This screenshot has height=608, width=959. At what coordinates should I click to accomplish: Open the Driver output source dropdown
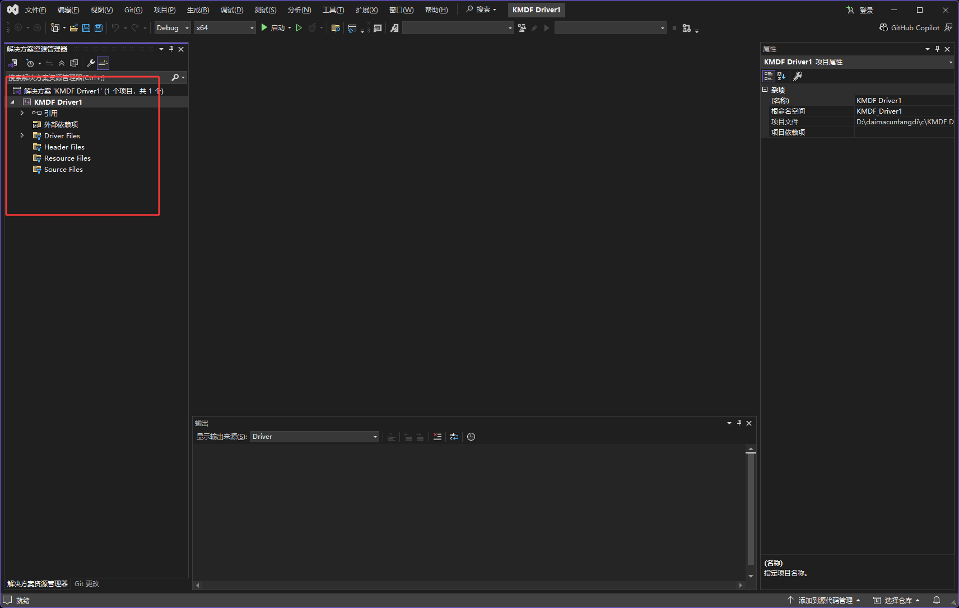[315, 437]
